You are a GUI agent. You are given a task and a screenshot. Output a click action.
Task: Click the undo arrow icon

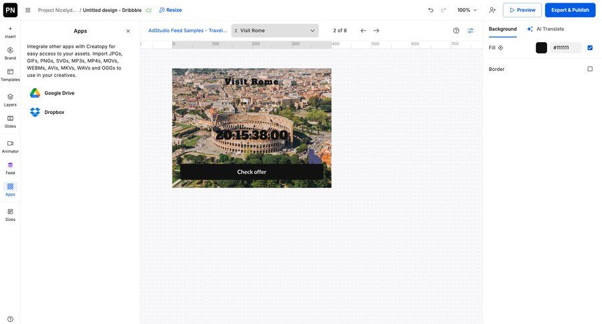(431, 10)
